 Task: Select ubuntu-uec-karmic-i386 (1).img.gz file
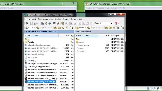point(43,79)
